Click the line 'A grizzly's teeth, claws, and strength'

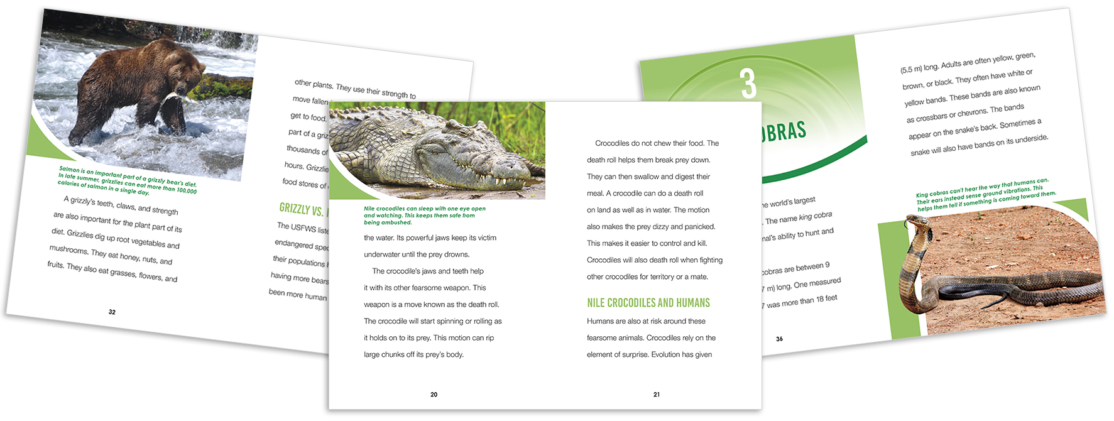pos(121,205)
